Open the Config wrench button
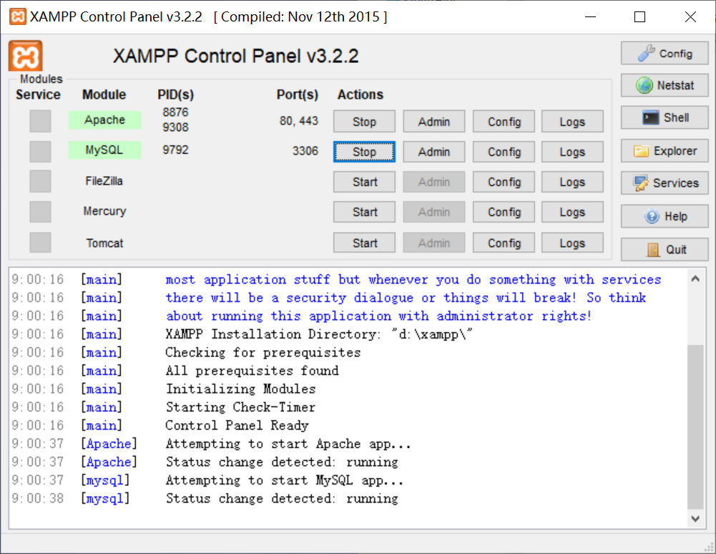The width and height of the screenshot is (716, 554). tap(664, 54)
